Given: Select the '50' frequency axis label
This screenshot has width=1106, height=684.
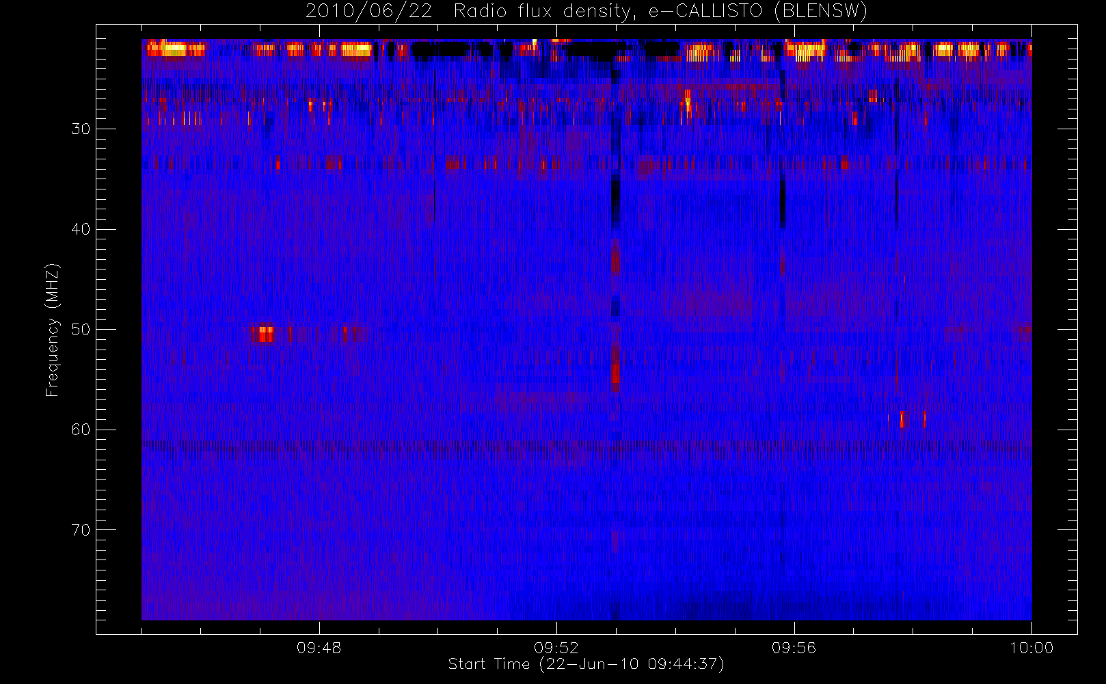Looking at the screenshot, I should click(x=81, y=329).
